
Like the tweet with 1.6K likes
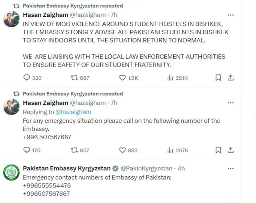(122, 78)
